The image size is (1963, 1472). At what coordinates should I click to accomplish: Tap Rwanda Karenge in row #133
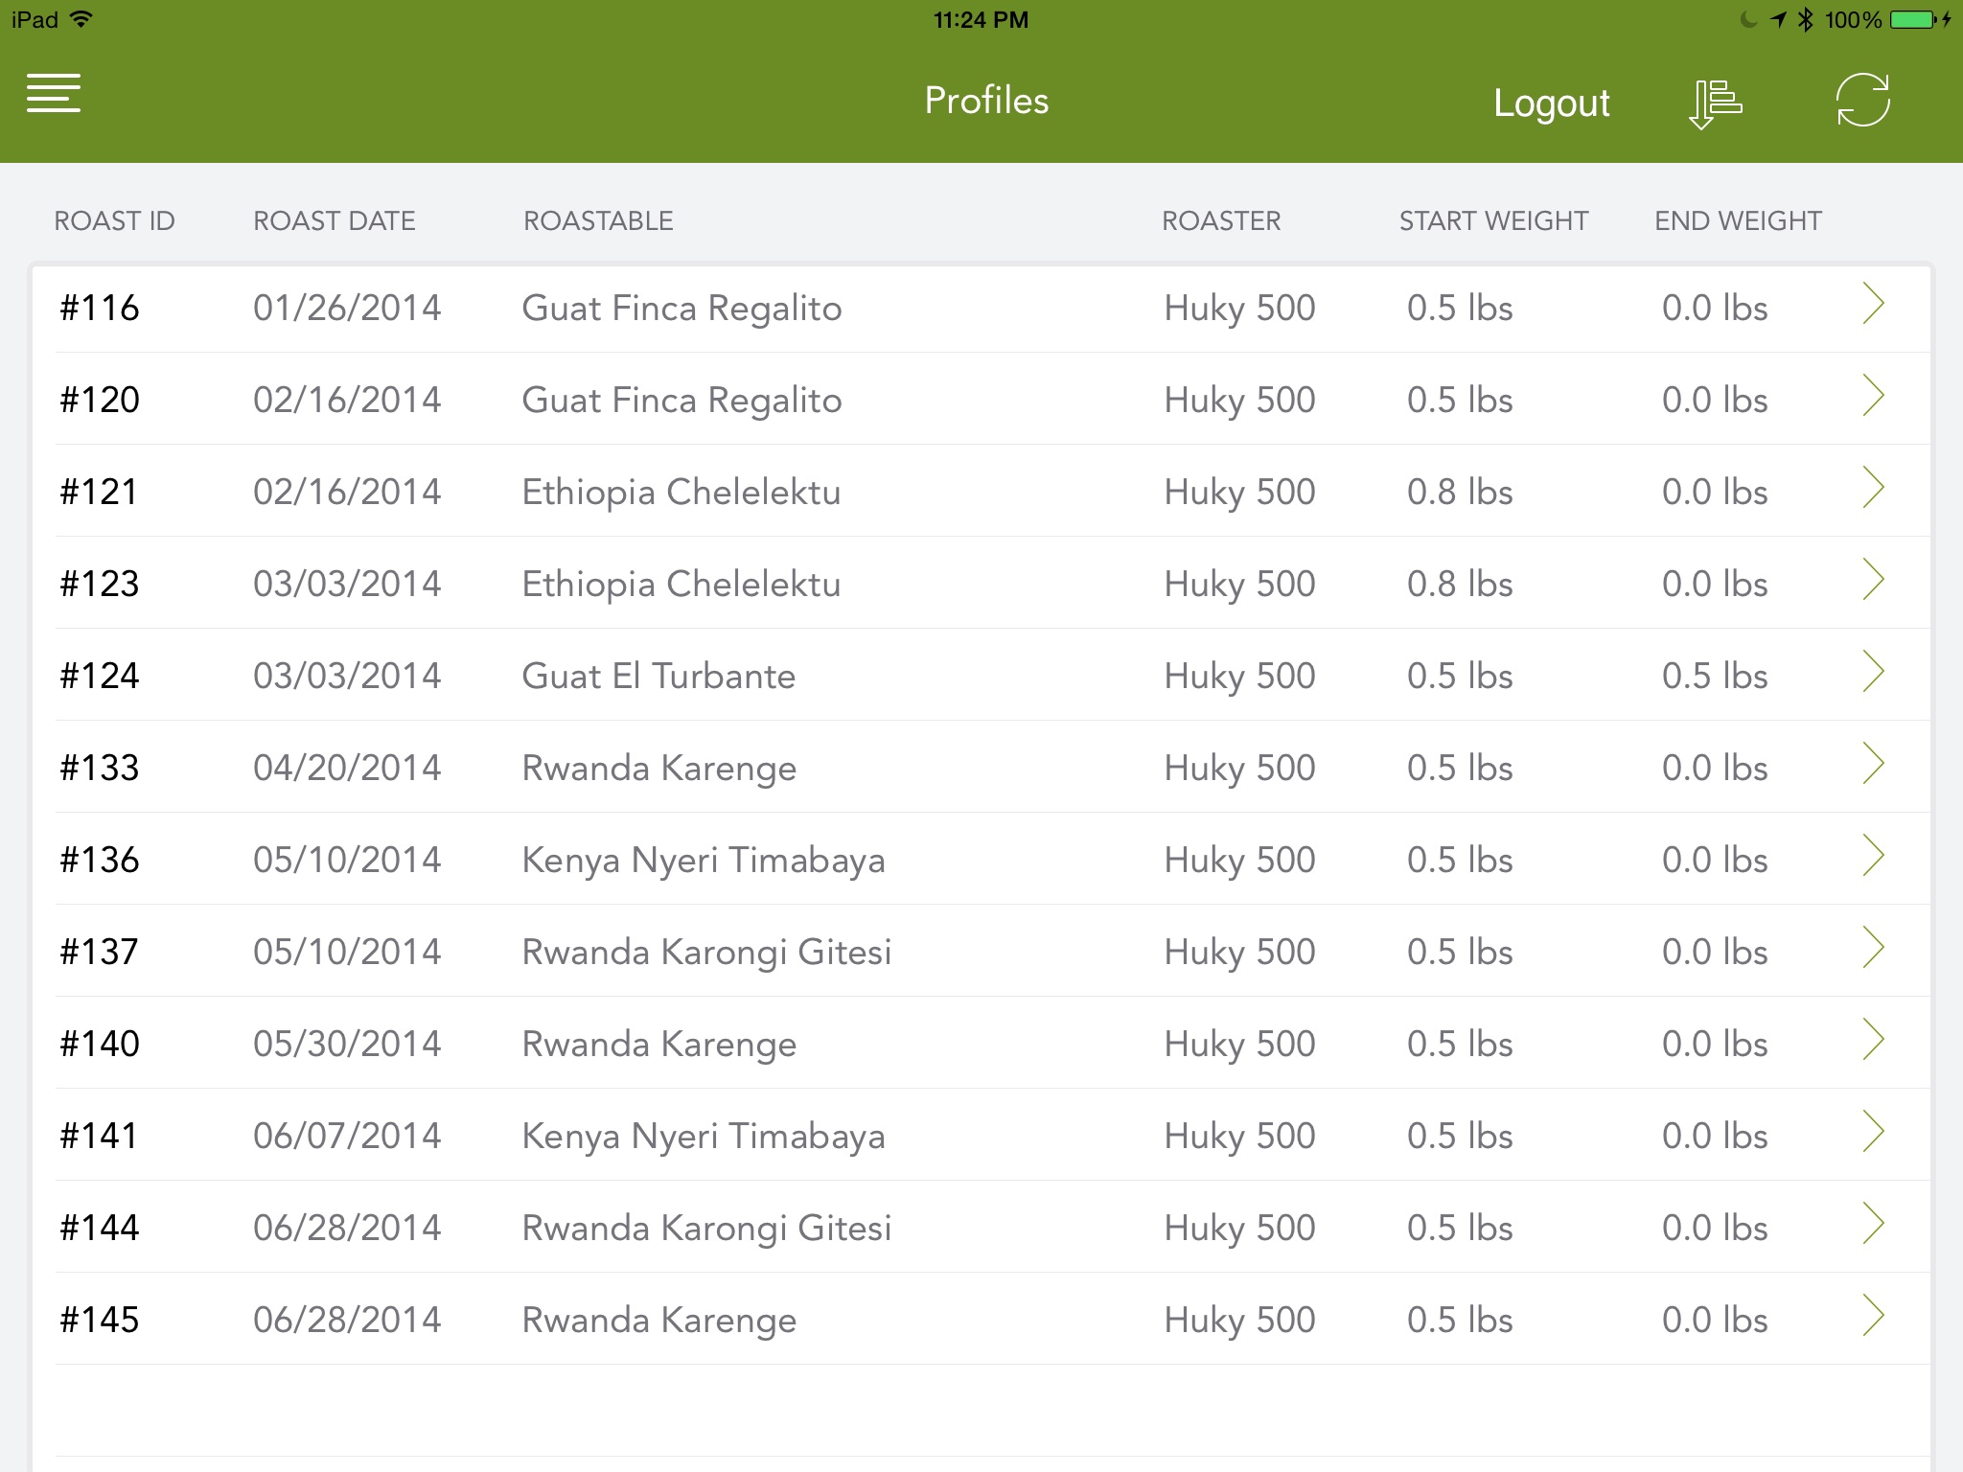[x=659, y=770]
